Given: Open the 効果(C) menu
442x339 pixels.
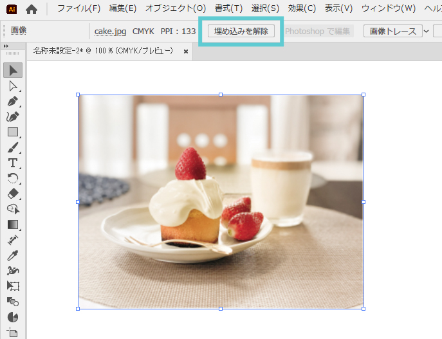Looking at the screenshot, I should (x=302, y=9).
